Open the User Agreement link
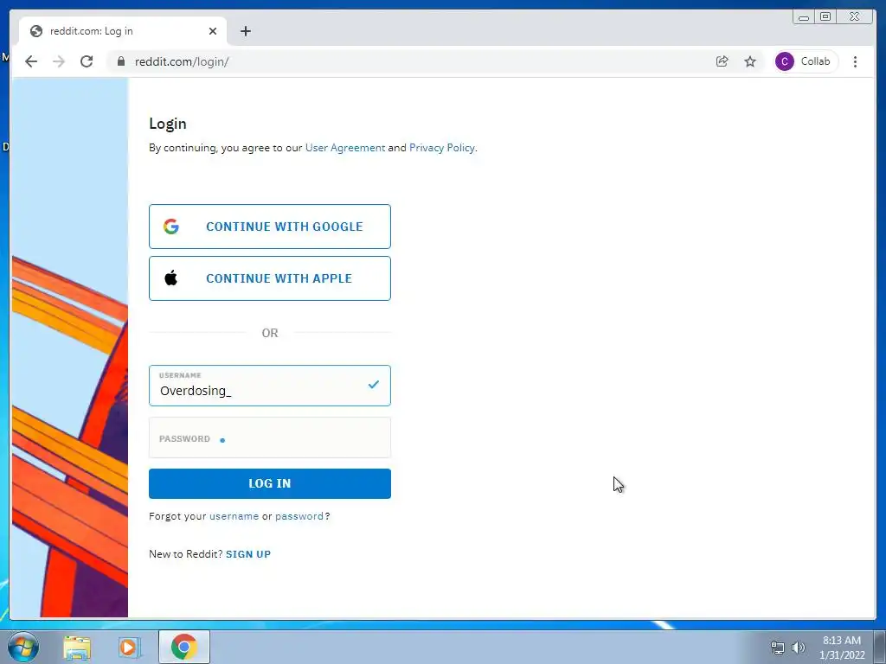Image resolution: width=886 pixels, height=664 pixels. [344, 147]
